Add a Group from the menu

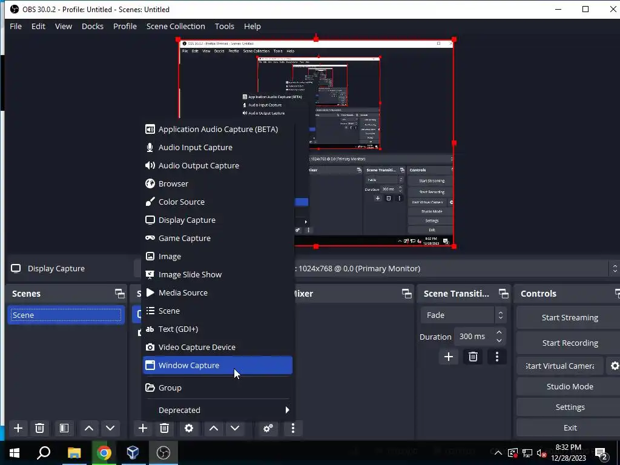(217, 388)
